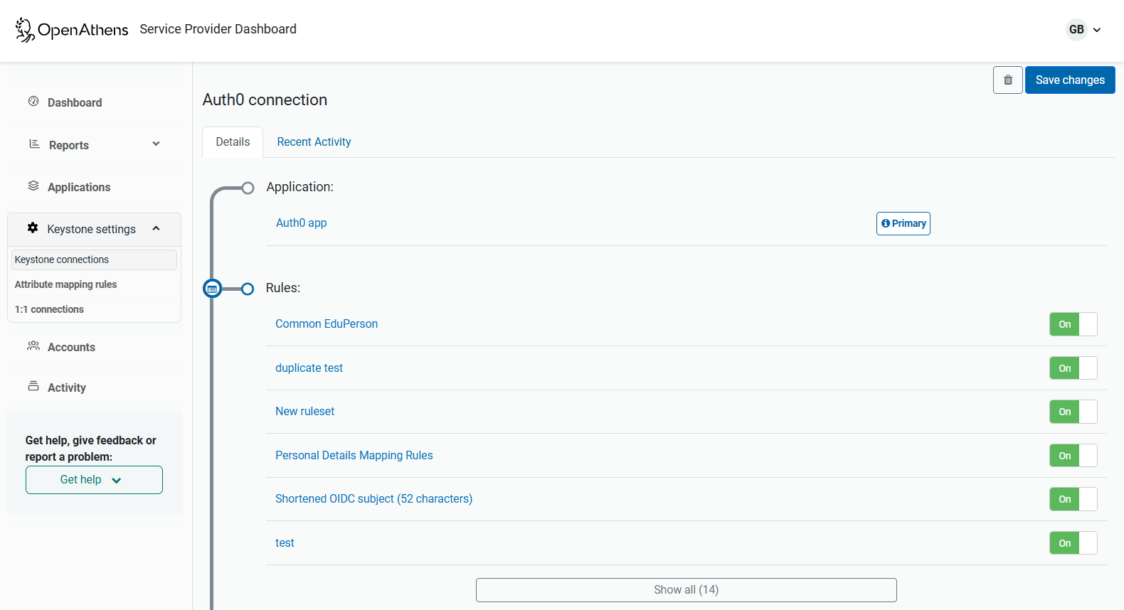Open Applications in sidebar
This screenshot has width=1124, height=610.
79,187
